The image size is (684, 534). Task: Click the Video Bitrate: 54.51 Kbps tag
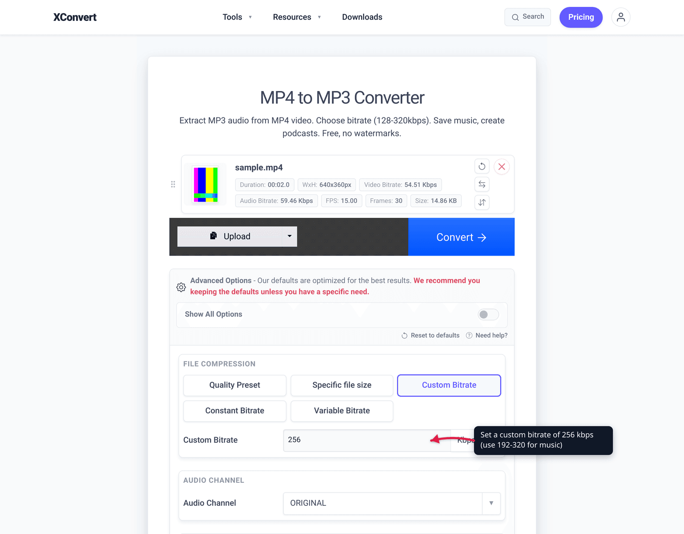coord(401,185)
